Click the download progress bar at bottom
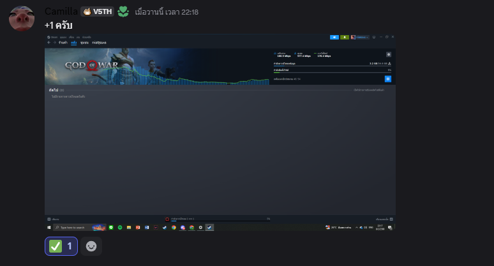The width and height of the screenshot is (494, 266). click(x=217, y=220)
